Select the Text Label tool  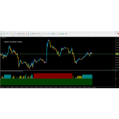coord(19,36)
